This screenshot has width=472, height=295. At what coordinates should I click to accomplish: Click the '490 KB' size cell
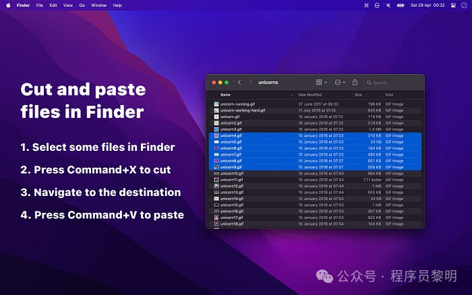point(374,154)
